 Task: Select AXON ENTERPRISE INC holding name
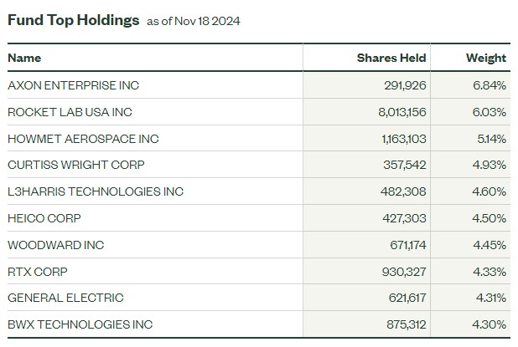click(73, 85)
